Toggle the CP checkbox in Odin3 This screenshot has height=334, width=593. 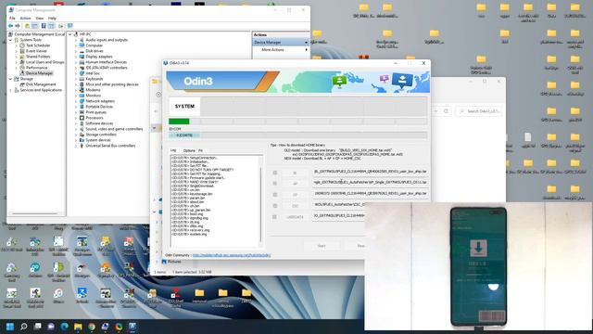coord(275,195)
